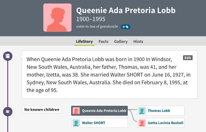
Task: Click the sister-in-law of granduncle relationship text
Action: (97, 26)
